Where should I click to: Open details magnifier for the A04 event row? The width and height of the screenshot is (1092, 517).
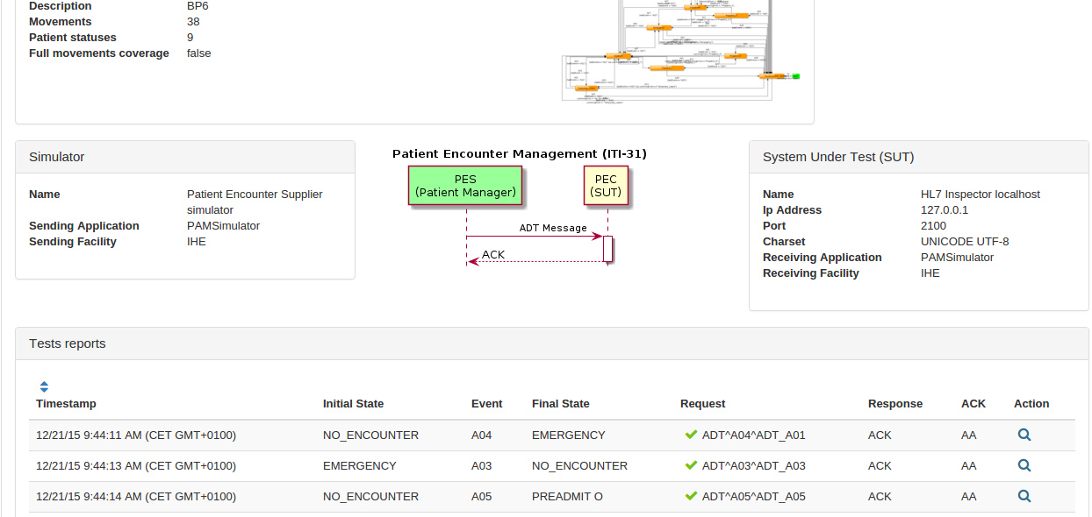1024,435
